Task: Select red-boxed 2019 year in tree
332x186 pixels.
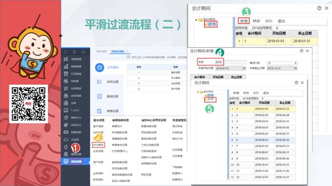Action: [x=210, y=99]
